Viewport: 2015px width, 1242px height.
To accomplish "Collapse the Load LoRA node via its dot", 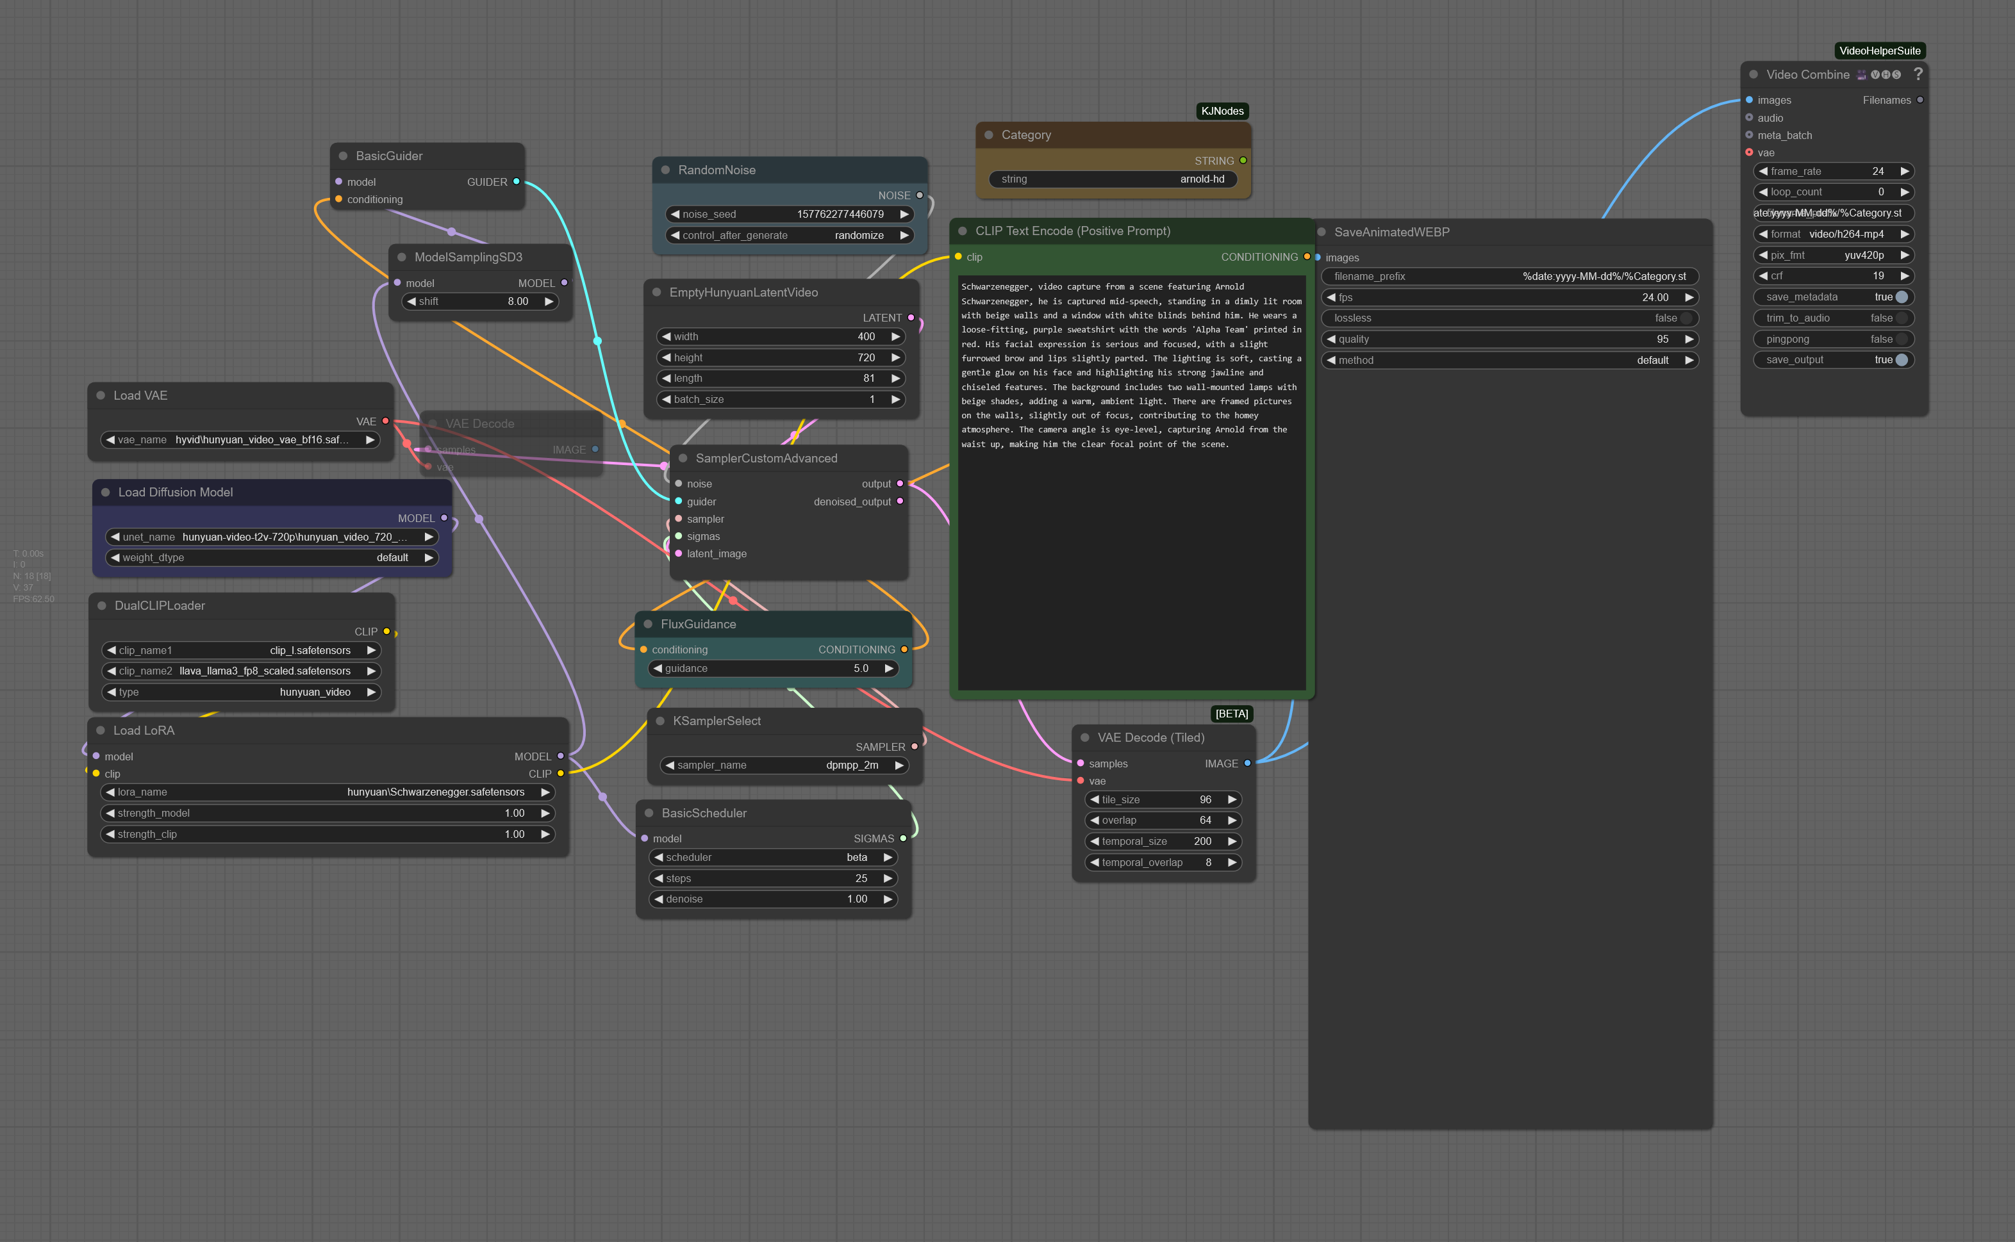I will 100,730.
